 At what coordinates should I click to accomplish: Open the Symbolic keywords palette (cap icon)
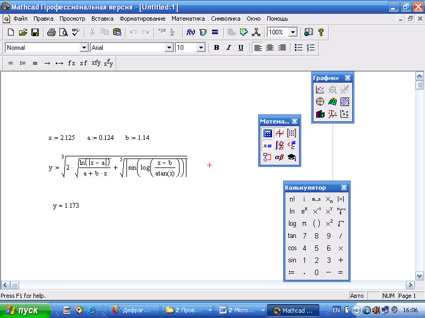[292, 157]
